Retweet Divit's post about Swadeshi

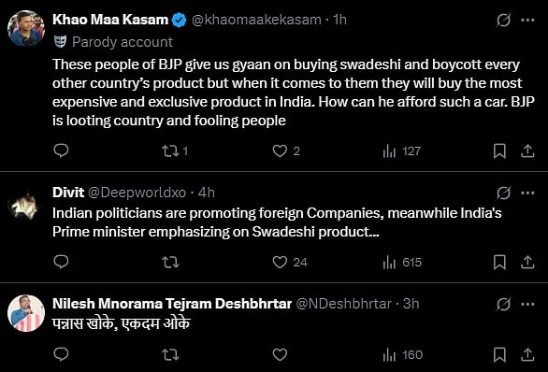[x=170, y=263]
